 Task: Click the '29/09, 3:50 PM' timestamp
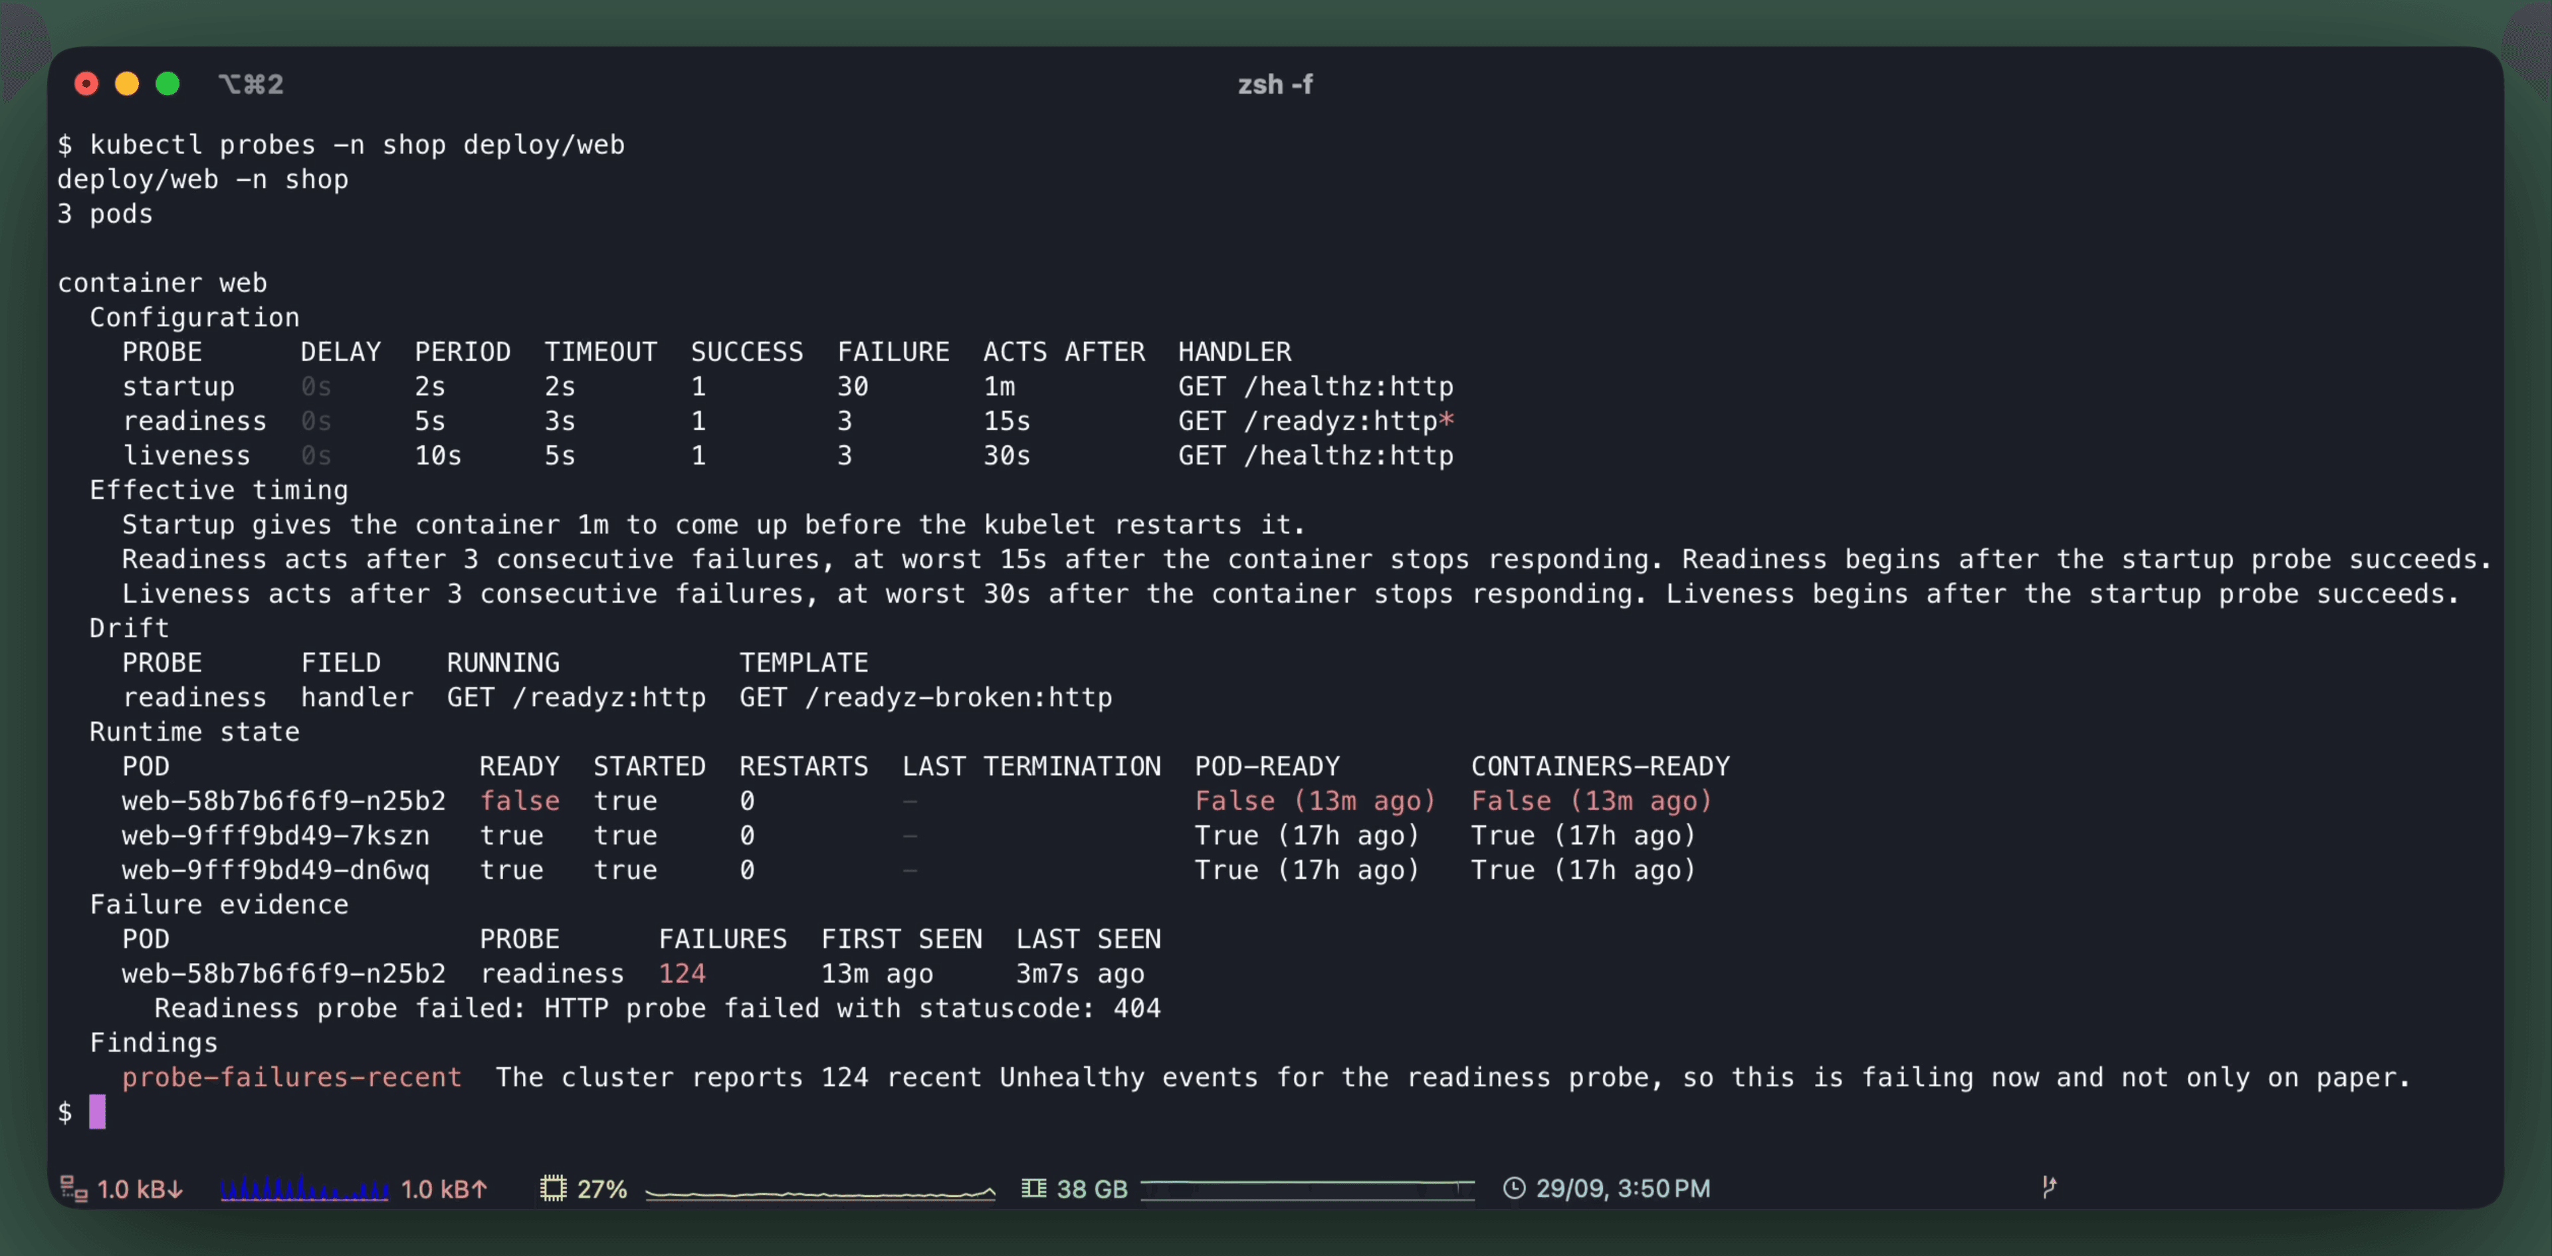(1623, 1188)
